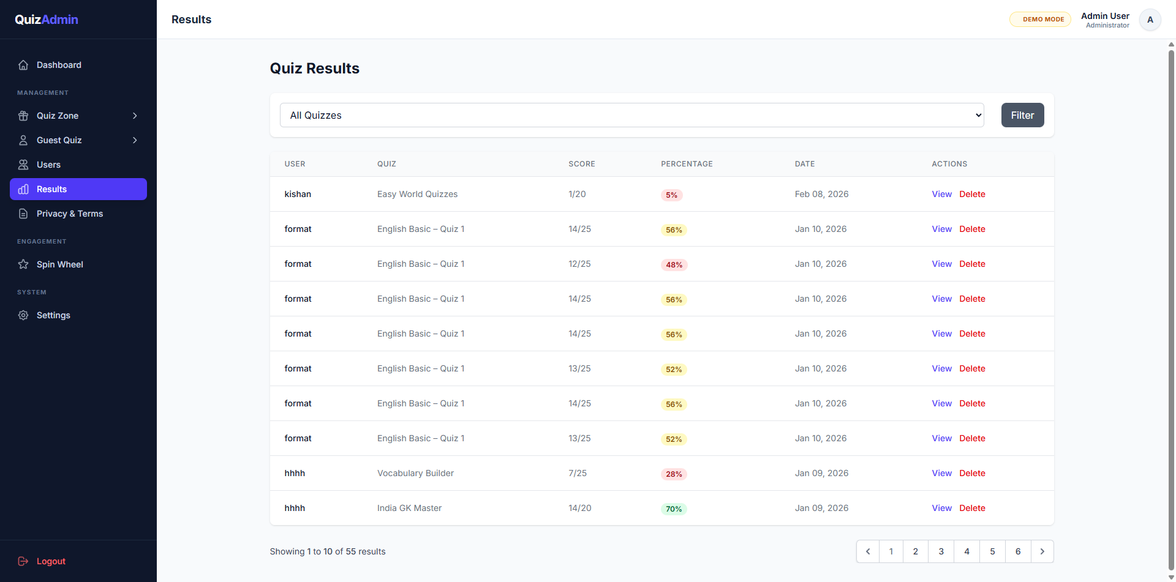Select the Results sidebar menu item

(x=78, y=189)
